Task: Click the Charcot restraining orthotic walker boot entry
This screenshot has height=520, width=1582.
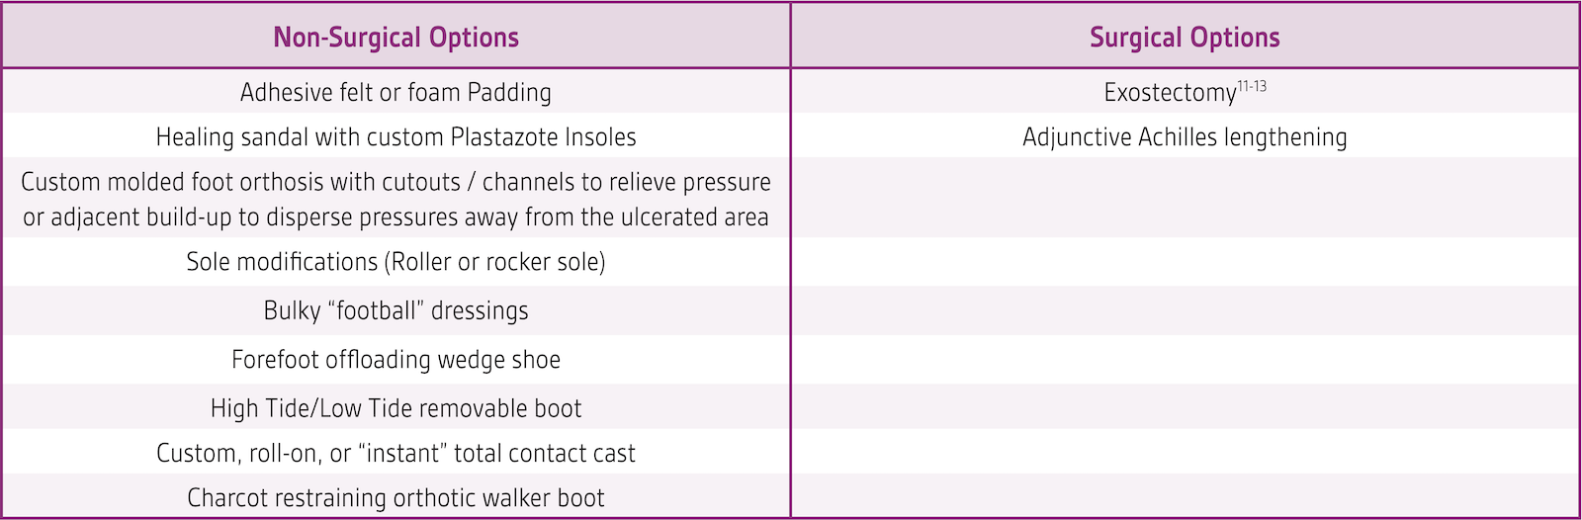Action: coord(395,497)
